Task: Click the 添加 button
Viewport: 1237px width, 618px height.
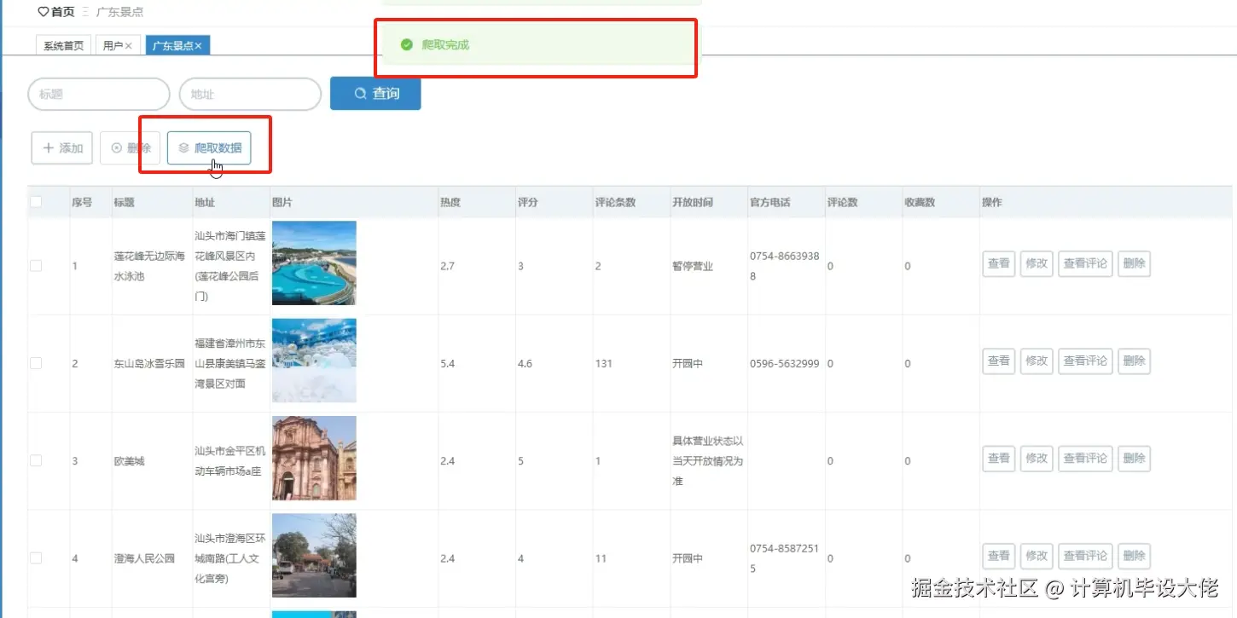Action: [x=61, y=147]
